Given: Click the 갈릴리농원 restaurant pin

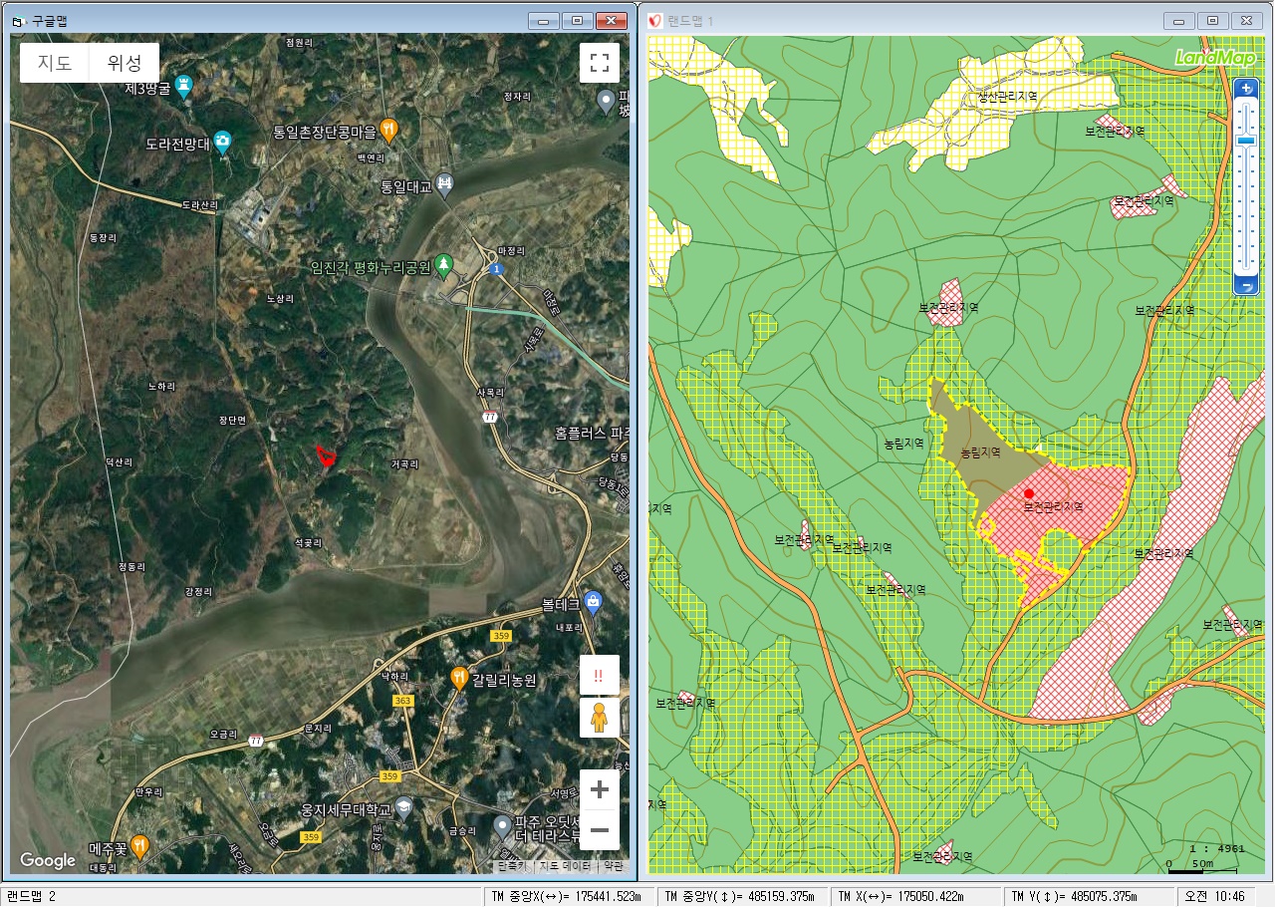Looking at the screenshot, I should (459, 679).
